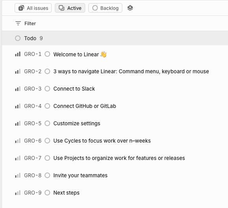Click the Todo group status circle icon

click(x=18, y=38)
